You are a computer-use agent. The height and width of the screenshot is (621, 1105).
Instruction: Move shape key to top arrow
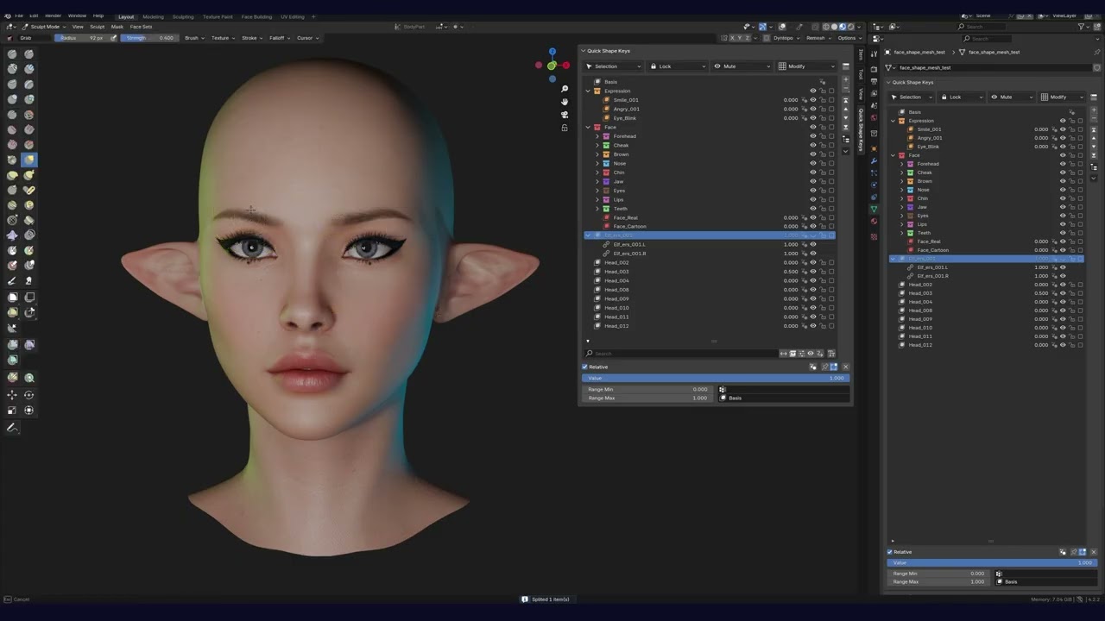(846, 101)
